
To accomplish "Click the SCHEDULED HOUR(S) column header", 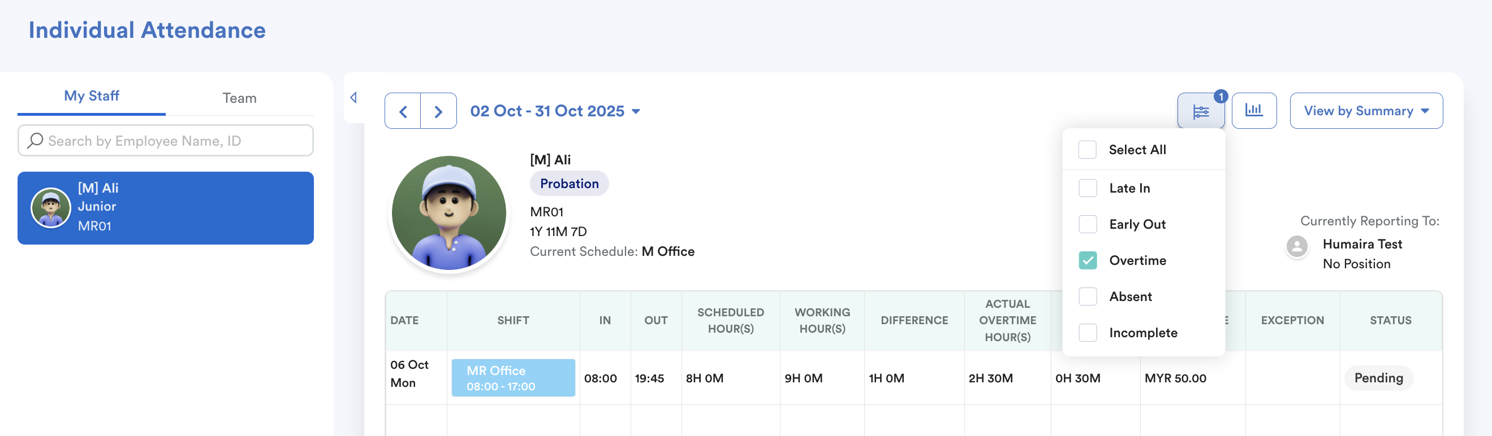I will click(730, 320).
